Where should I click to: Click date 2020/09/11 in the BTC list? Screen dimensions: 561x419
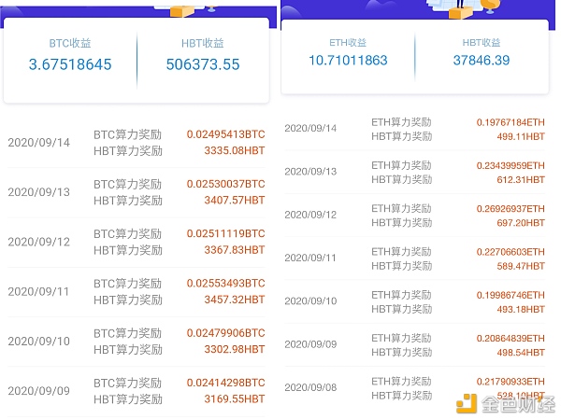click(38, 291)
